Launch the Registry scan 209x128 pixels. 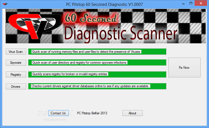point(16,75)
